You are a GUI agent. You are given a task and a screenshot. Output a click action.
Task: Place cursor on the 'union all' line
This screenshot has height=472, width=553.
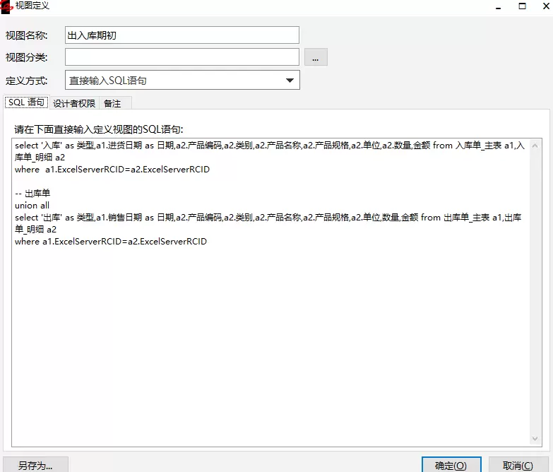tap(32, 205)
